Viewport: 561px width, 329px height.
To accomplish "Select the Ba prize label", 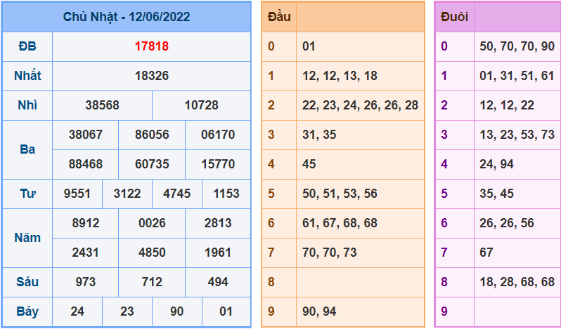I will (x=27, y=149).
